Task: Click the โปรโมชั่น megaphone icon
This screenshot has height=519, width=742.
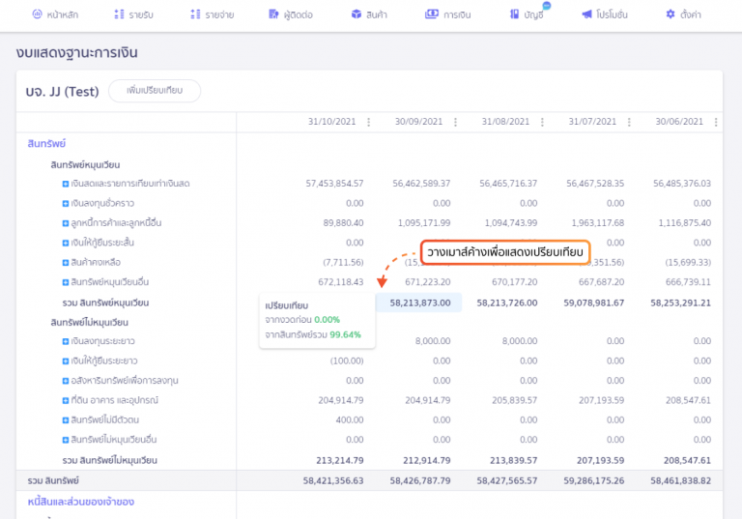Action: [586, 14]
